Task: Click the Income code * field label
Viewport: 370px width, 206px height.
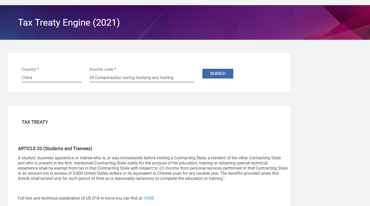Action: coord(102,69)
